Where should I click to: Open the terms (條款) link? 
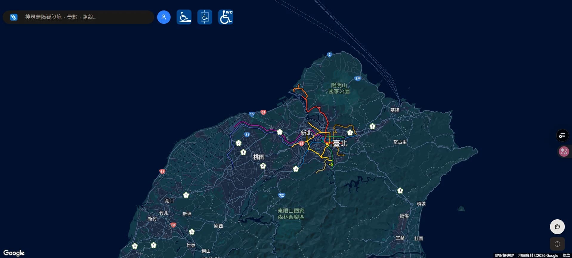coord(566,255)
